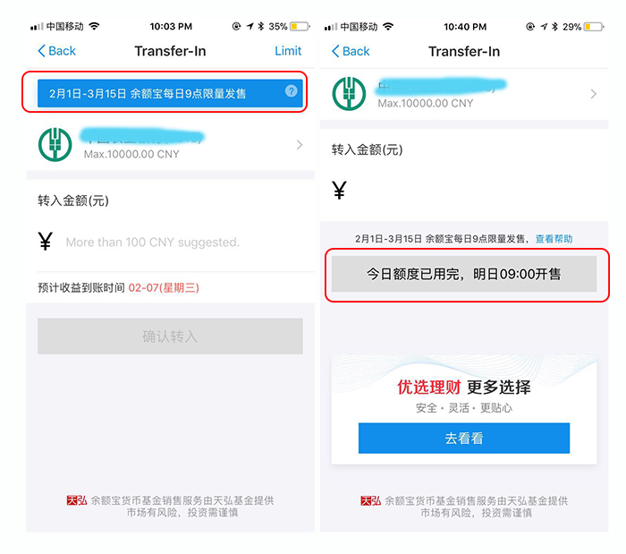Image resolution: width=626 pixels, height=554 pixels.
Task: Tap the 优选理财 更多选择 promo card
Action: point(464,409)
